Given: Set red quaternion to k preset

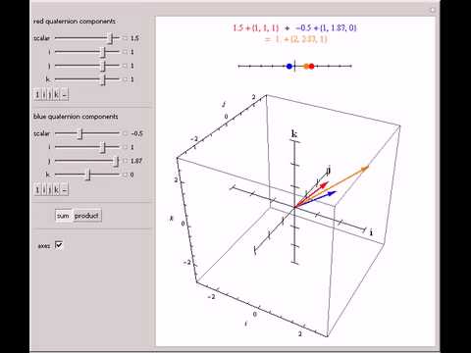Looking at the screenshot, I should tap(57, 95).
